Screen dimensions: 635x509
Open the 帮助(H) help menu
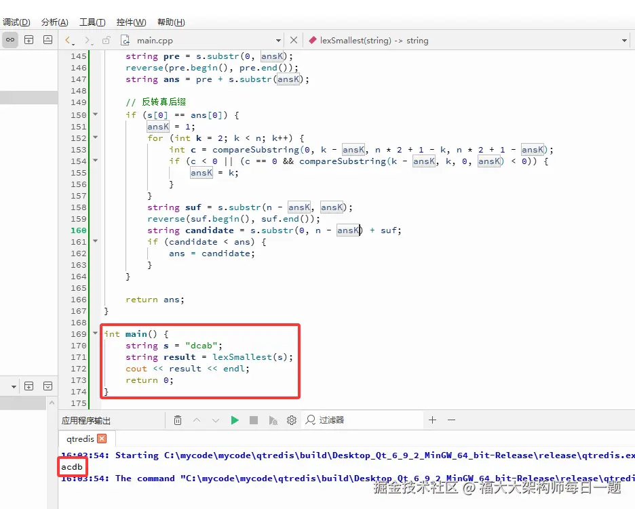pyautogui.click(x=171, y=22)
